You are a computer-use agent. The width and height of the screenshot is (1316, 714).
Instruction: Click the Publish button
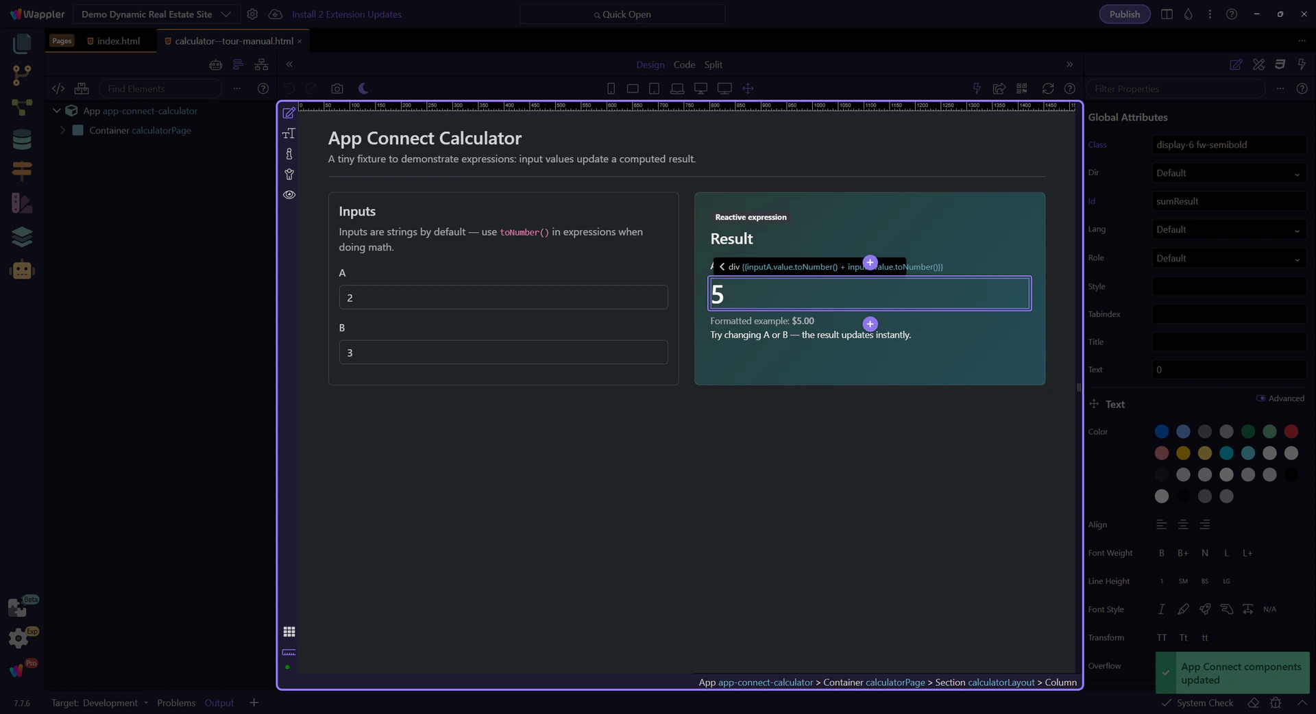click(x=1124, y=14)
